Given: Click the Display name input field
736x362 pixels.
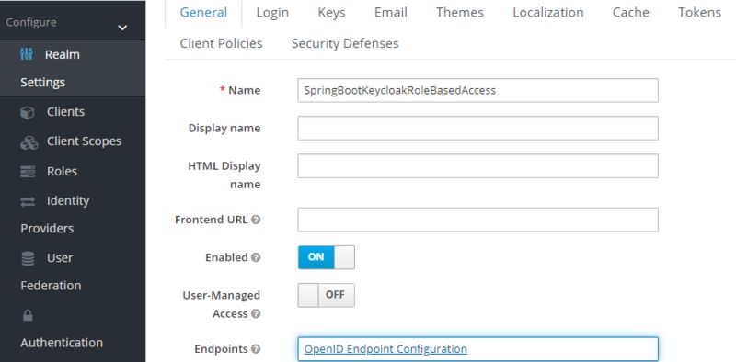Looking at the screenshot, I should (x=477, y=128).
